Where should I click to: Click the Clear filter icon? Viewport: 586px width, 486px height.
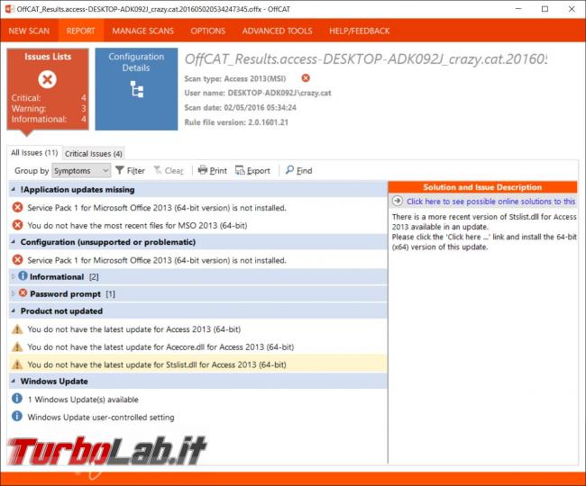(x=158, y=170)
